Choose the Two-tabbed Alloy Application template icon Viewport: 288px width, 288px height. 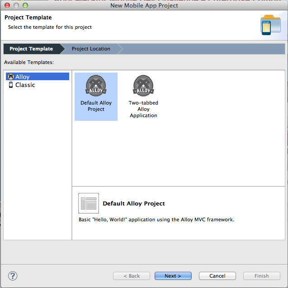[x=143, y=86]
